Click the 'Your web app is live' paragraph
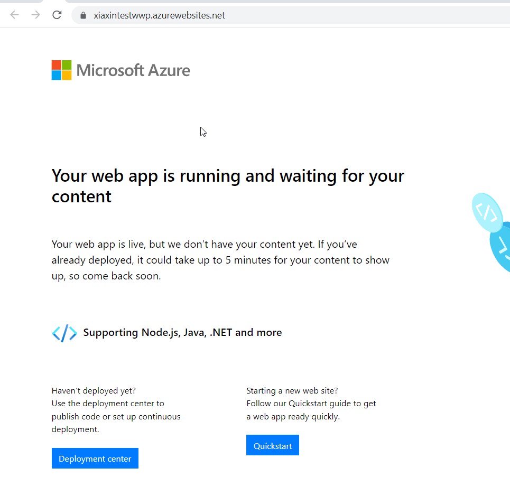The height and width of the screenshot is (496, 510). pos(220,260)
